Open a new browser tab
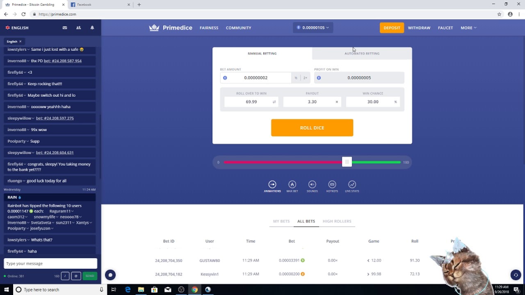This screenshot has height=295, width=525. 139,5
